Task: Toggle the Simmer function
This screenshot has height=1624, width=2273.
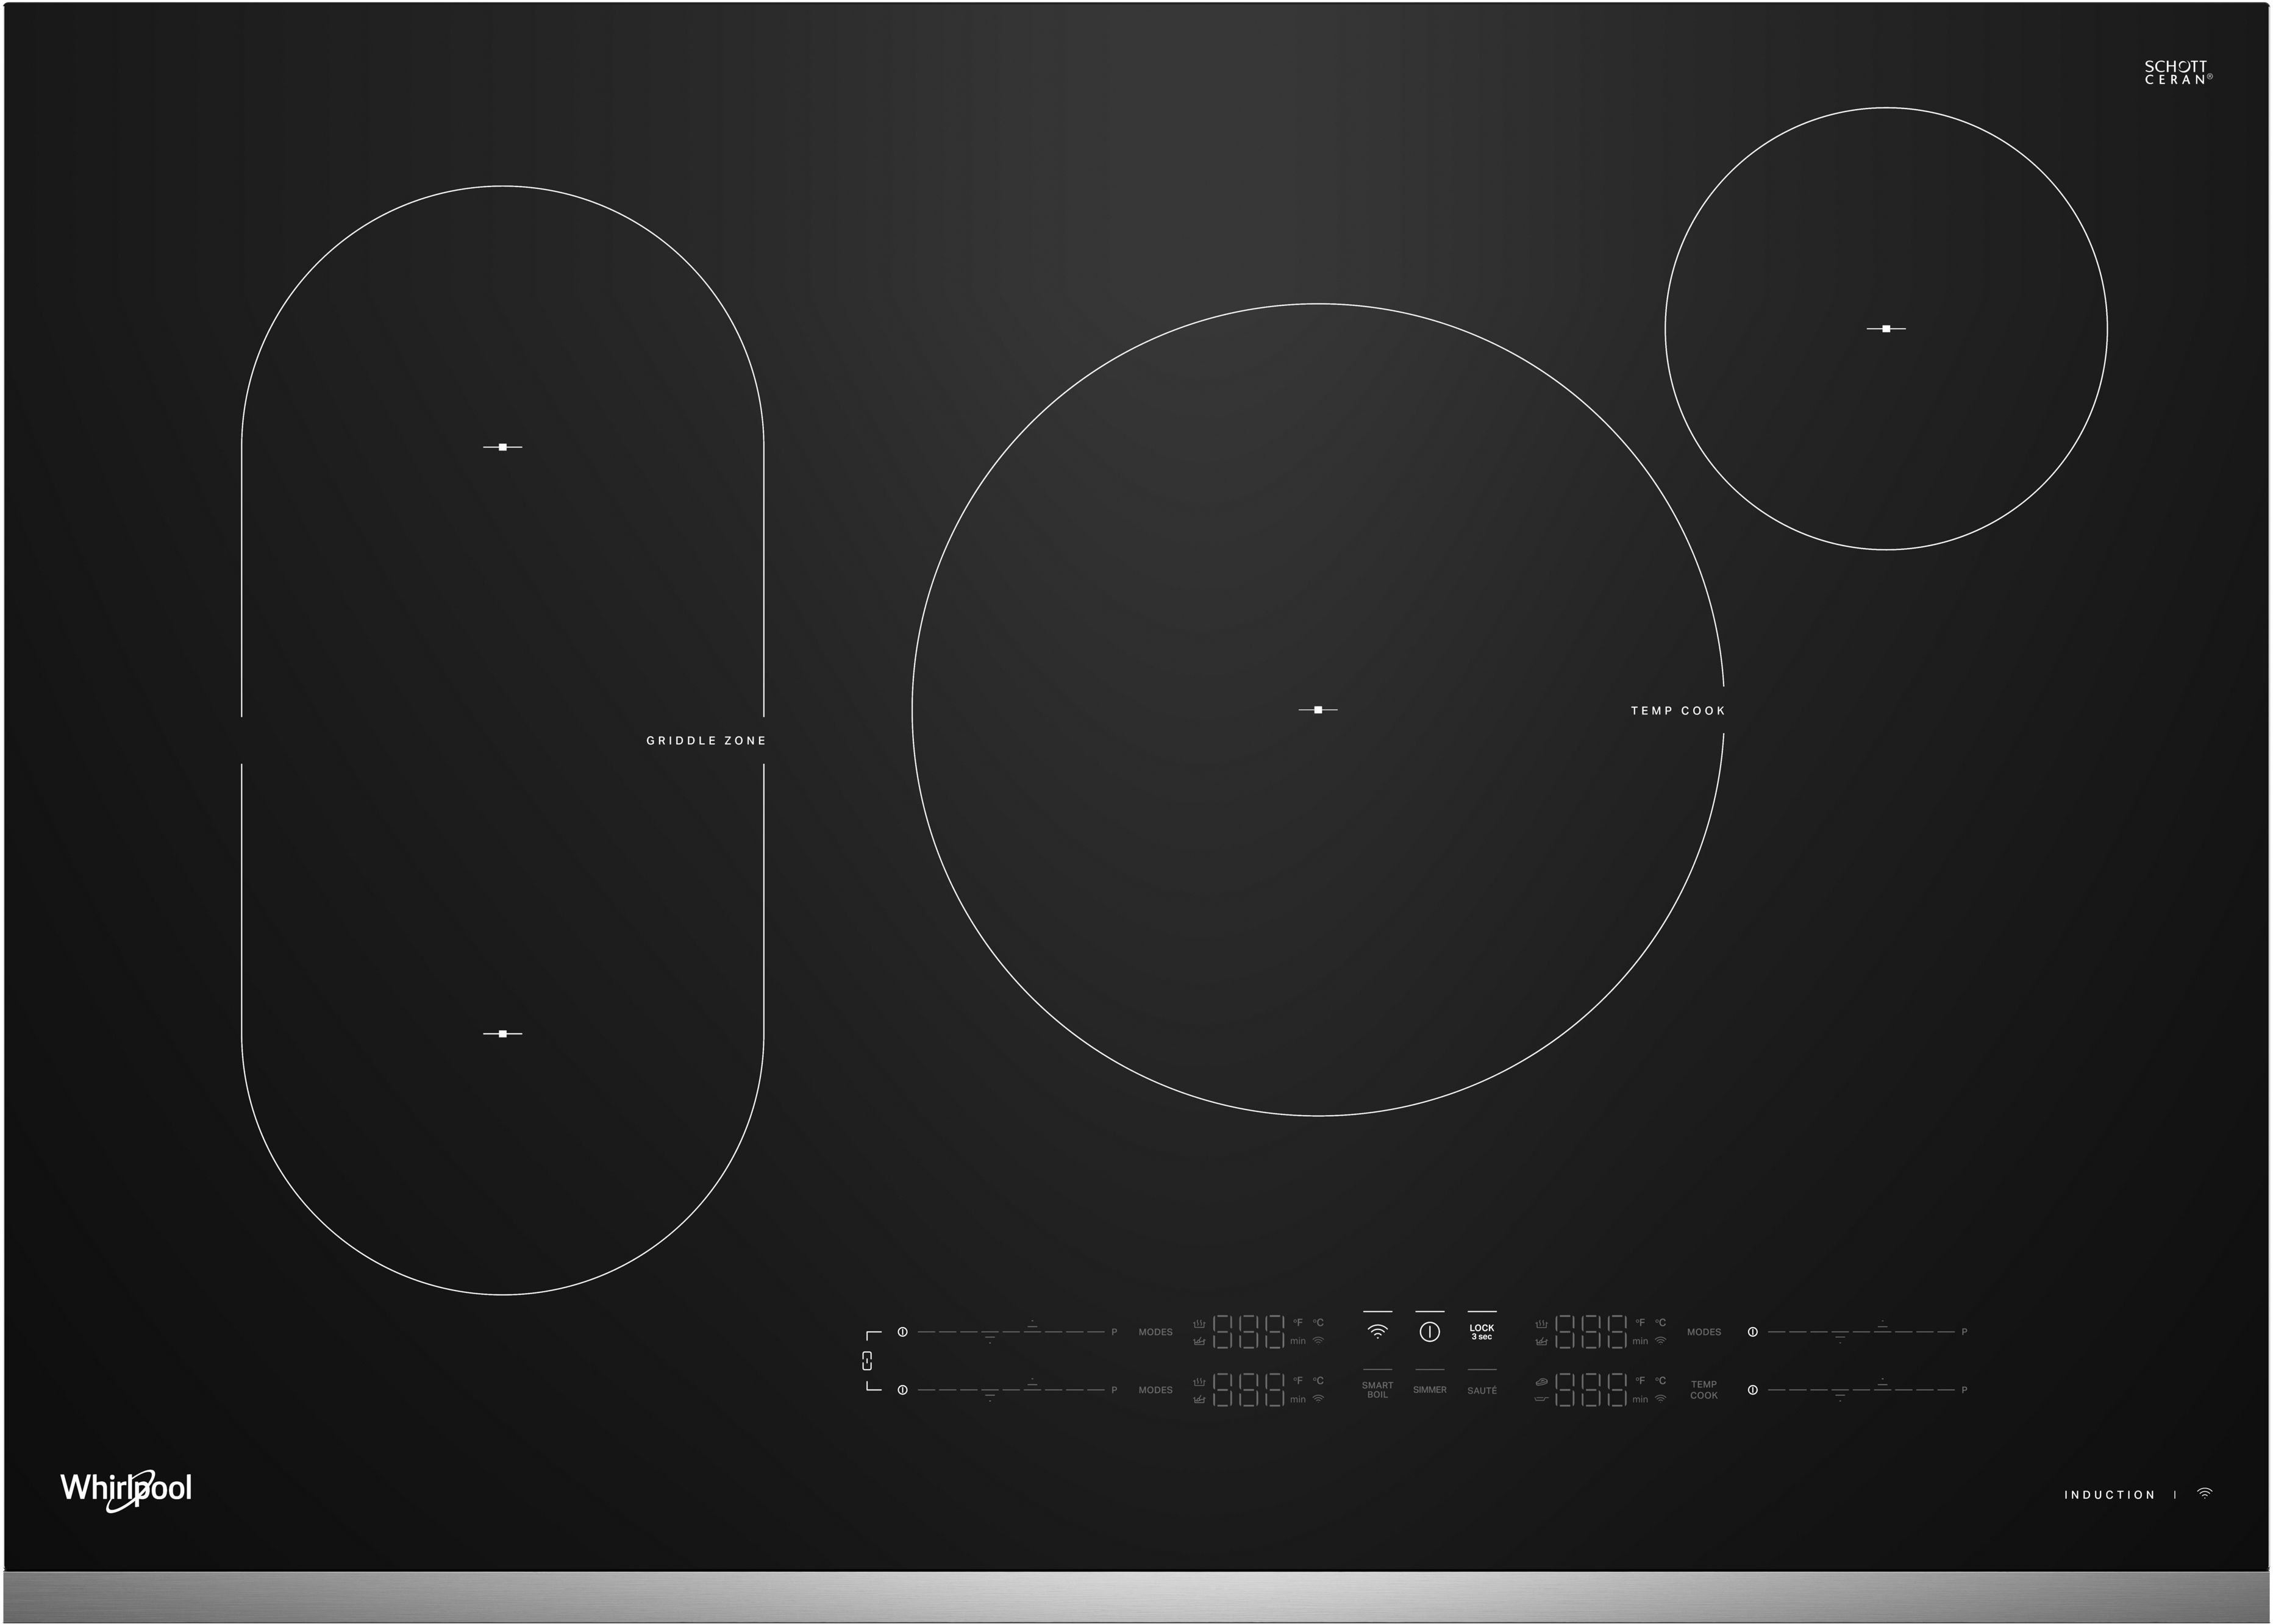Action: point(1429,1389)
